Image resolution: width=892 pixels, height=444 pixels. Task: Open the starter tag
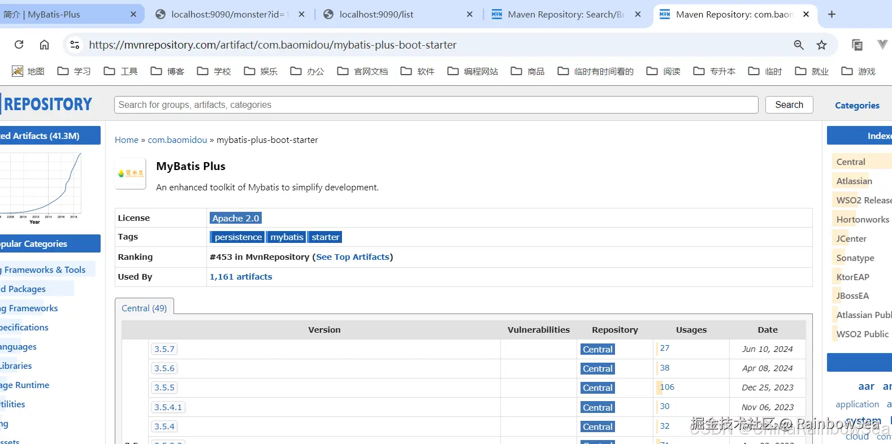pos(326,237)
